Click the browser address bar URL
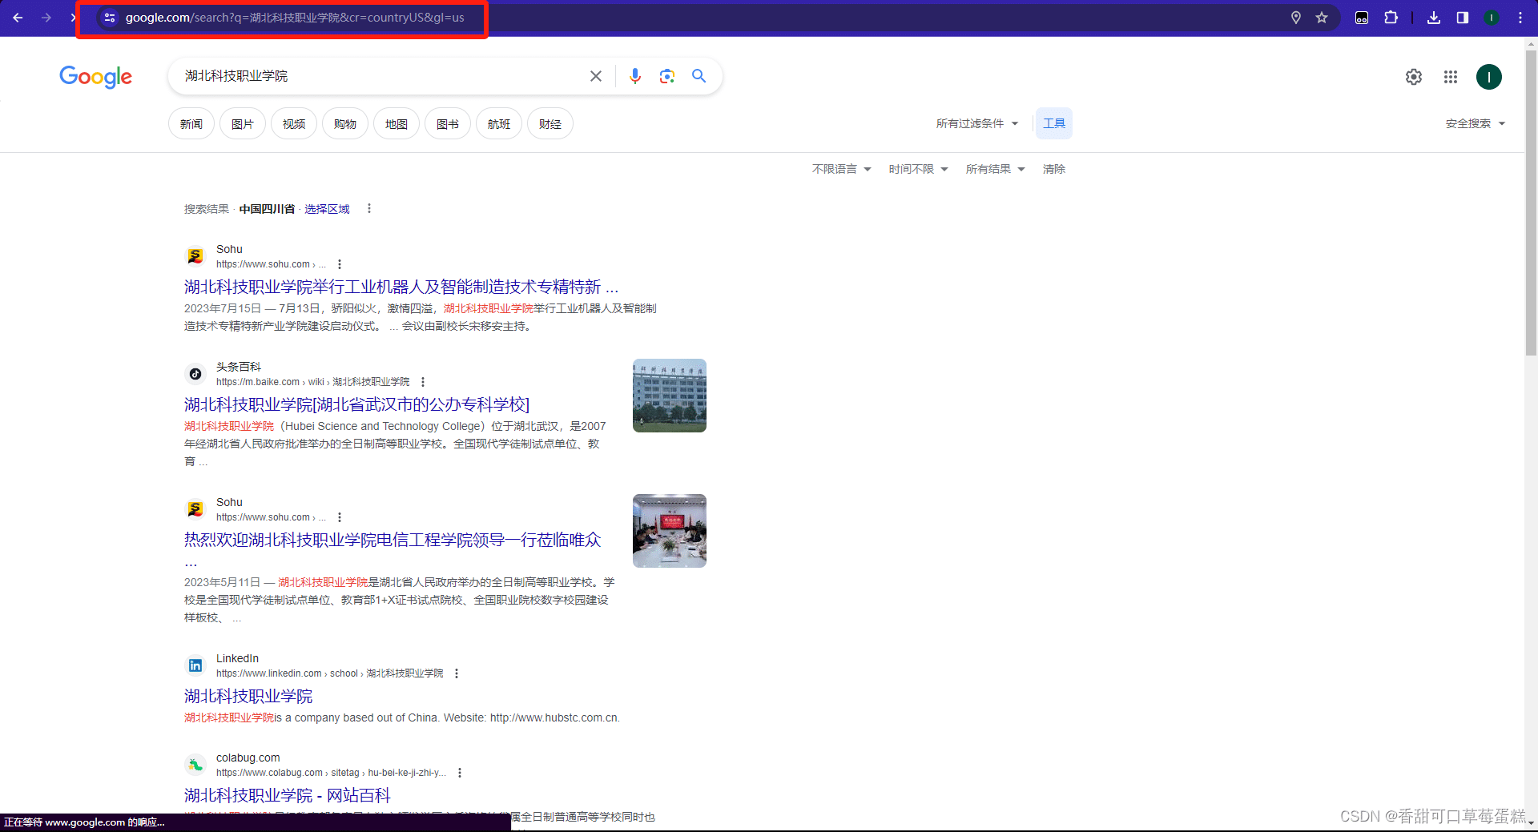Viewport: 1538px width, 832px height. coord(295,18)
